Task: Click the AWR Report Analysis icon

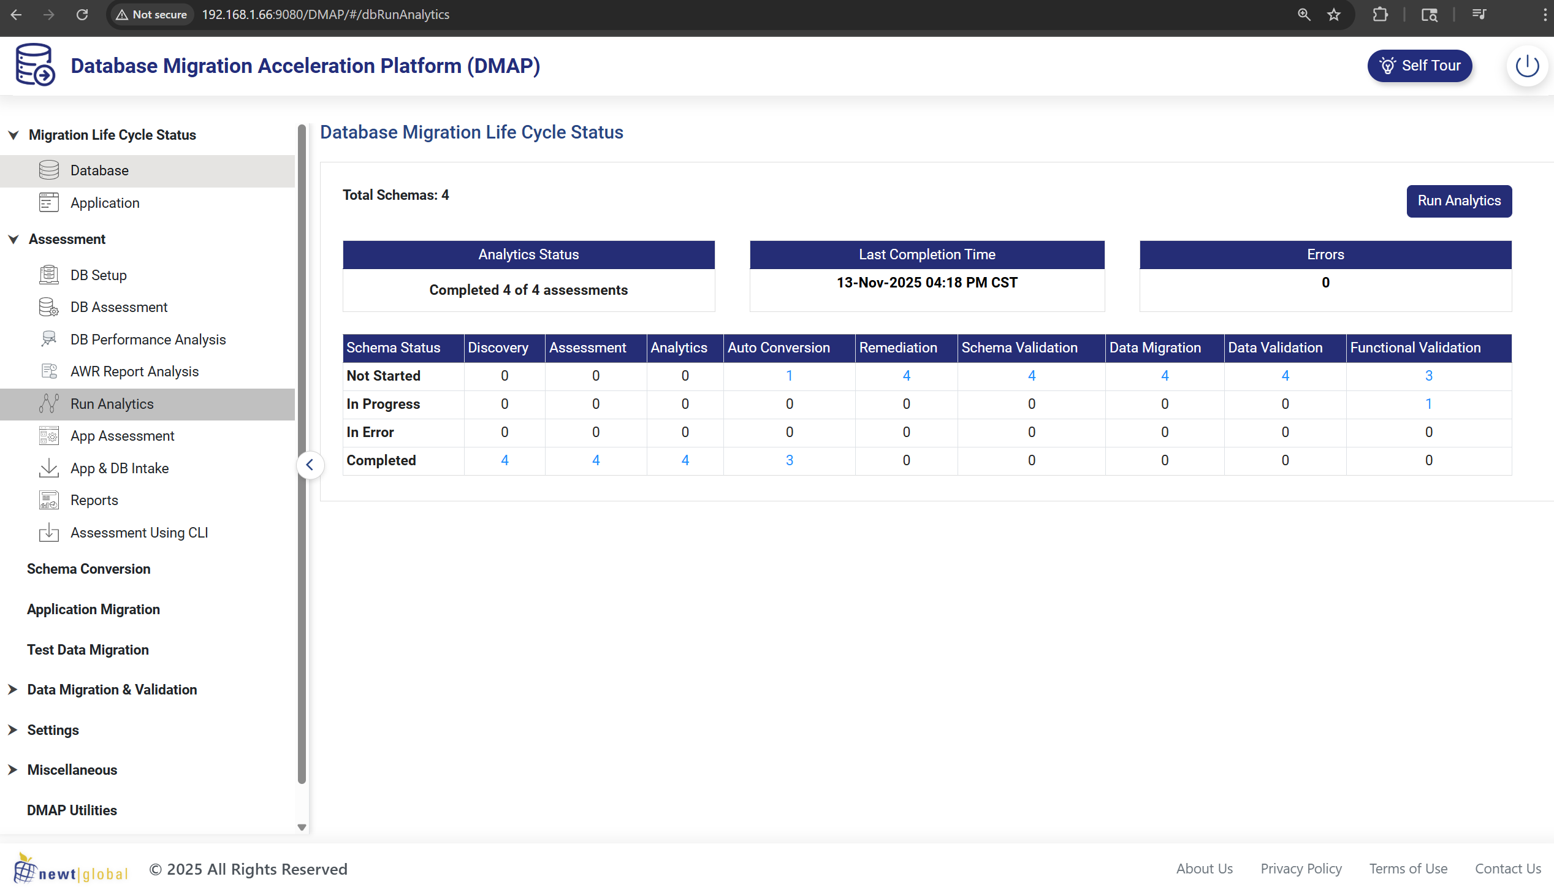Action: pos(49,371)
